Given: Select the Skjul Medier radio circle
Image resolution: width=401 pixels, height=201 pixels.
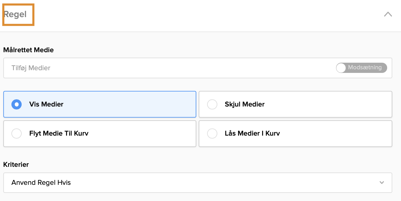Looking at the screenshot, I should click(x=212, y=104).
